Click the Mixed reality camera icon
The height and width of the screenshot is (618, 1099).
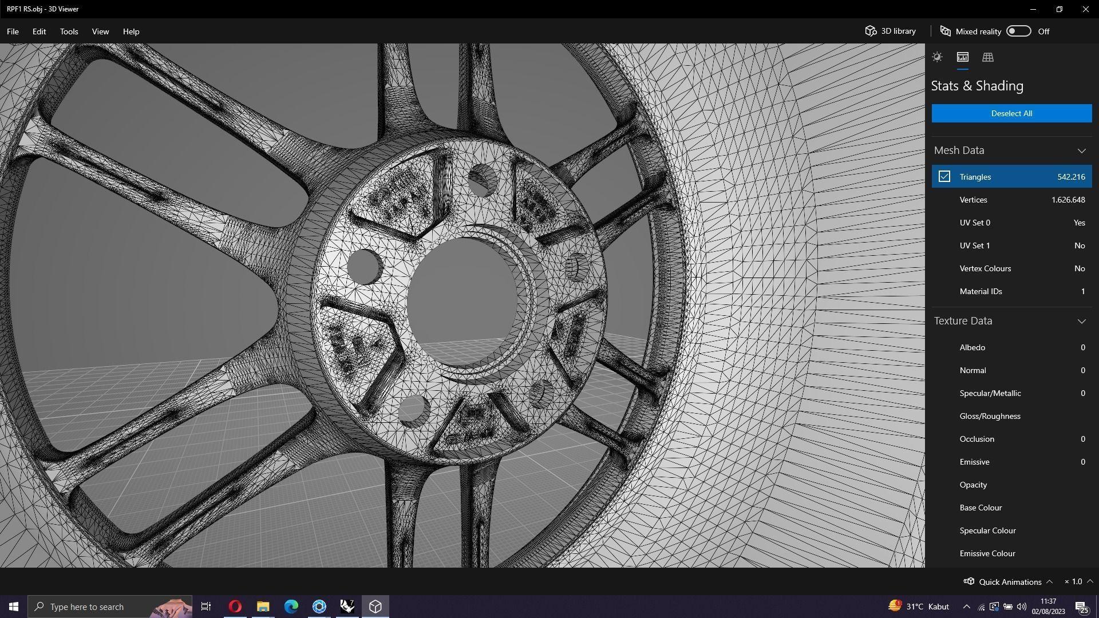[x=945, y=31]
